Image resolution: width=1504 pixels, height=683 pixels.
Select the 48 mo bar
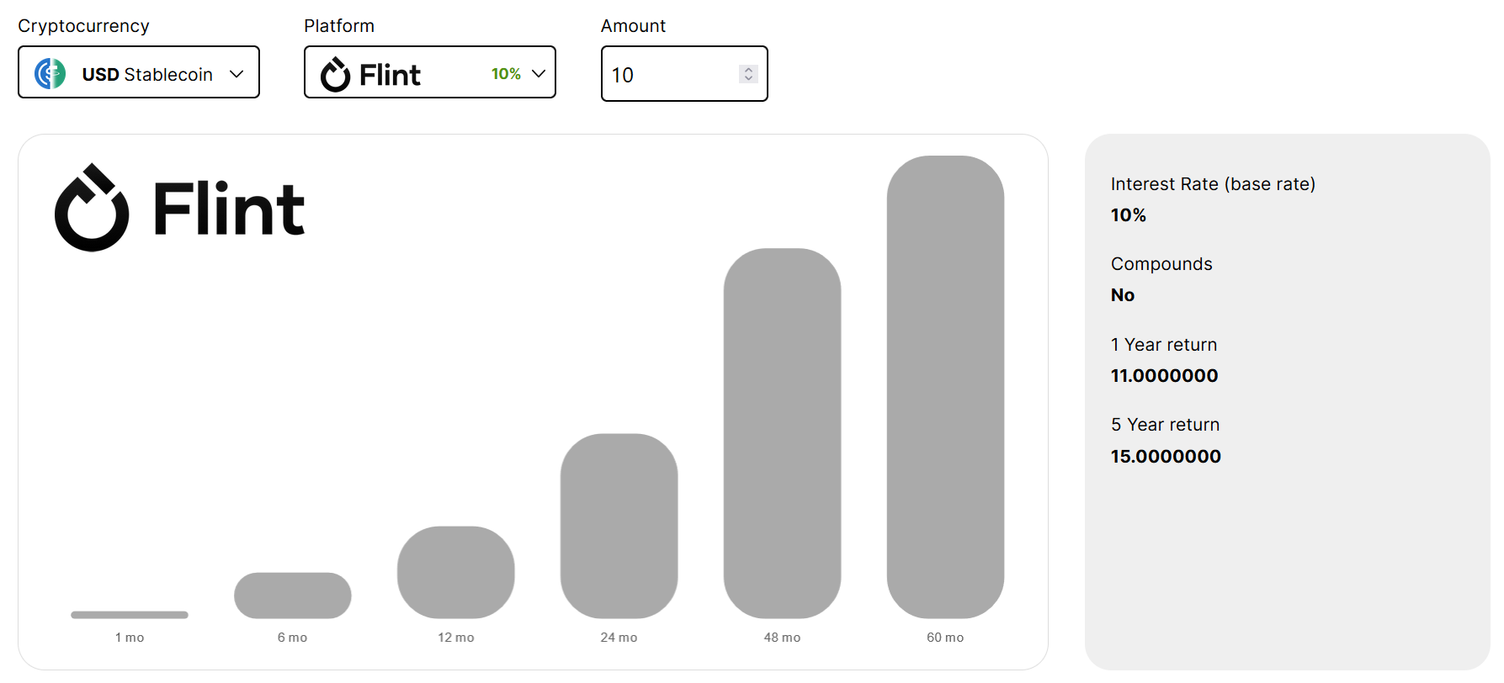pyautogui.click(x=783, y=433)
